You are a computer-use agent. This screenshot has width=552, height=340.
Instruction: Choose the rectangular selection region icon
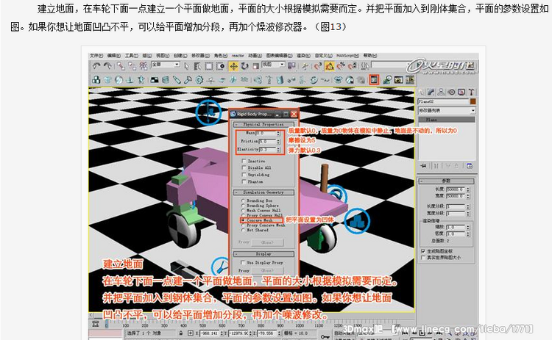tap(209, 65)
